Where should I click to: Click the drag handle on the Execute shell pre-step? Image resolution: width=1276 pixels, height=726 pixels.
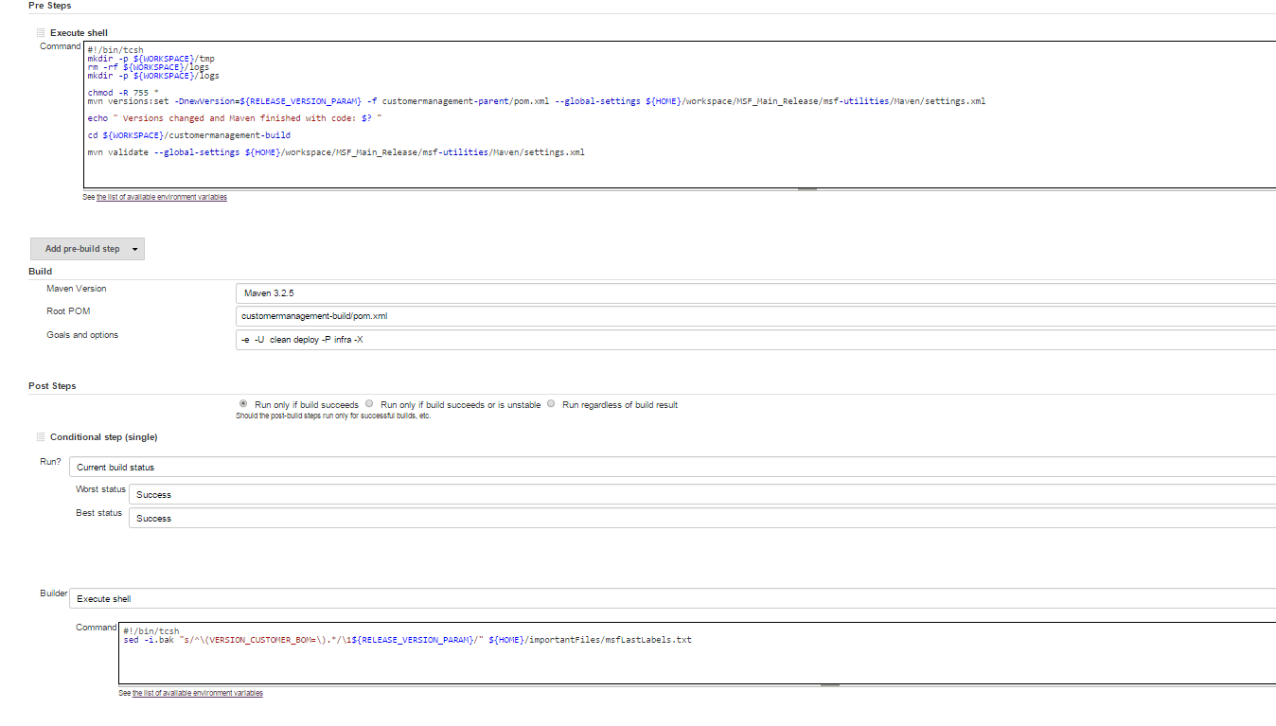click(x=39, y=31)
